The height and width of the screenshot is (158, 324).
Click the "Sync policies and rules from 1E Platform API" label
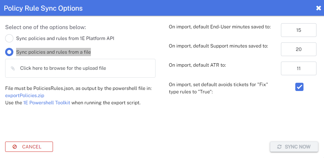(65, 38)
